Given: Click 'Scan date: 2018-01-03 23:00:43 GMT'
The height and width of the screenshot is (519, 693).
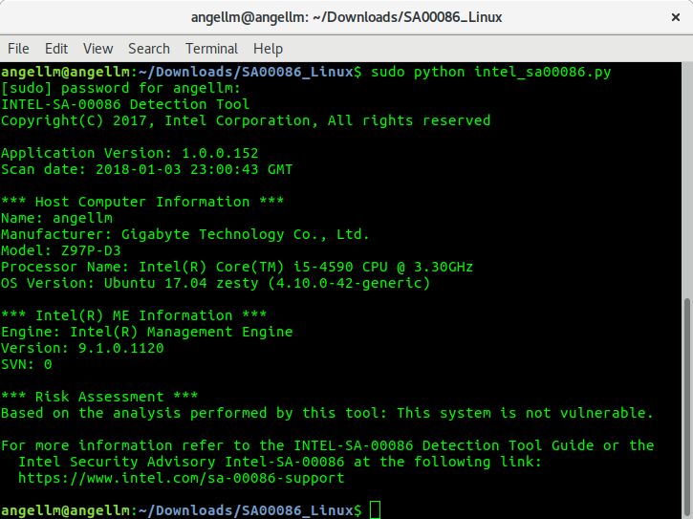Looking at the screenshot, I should (x=147, y=169).
